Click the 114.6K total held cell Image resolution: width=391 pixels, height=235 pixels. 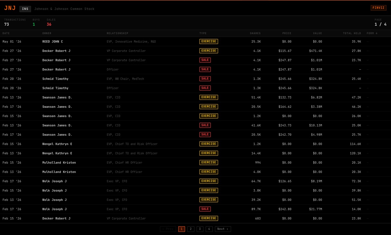(x=355, y=144)
